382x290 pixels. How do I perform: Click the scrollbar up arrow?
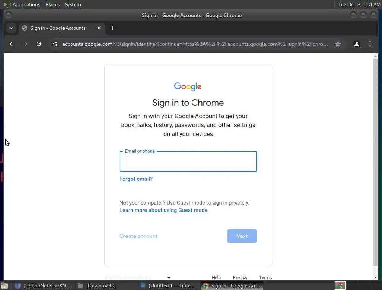(375, 56)
